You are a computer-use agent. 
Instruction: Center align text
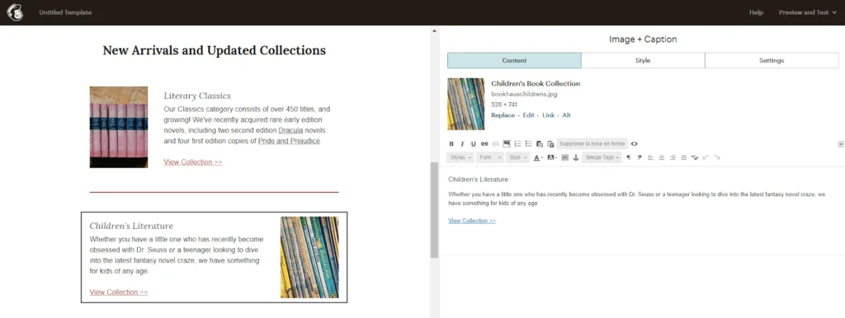[x=661, y=157]
